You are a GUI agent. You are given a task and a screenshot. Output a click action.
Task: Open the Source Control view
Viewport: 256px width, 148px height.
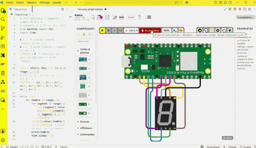point(3,28)
